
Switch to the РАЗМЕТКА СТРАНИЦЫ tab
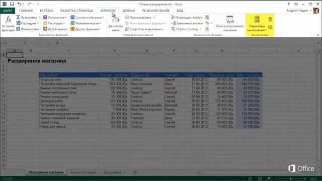click(76, 11)
